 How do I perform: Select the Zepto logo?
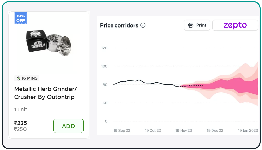235,25
